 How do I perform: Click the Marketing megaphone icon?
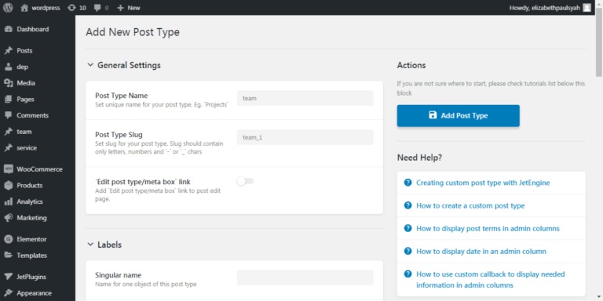[8, 218]
